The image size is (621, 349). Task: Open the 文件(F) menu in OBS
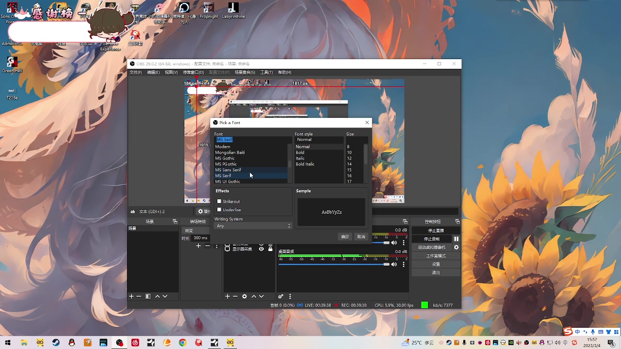pyautogui.click(x=135, y=72)
